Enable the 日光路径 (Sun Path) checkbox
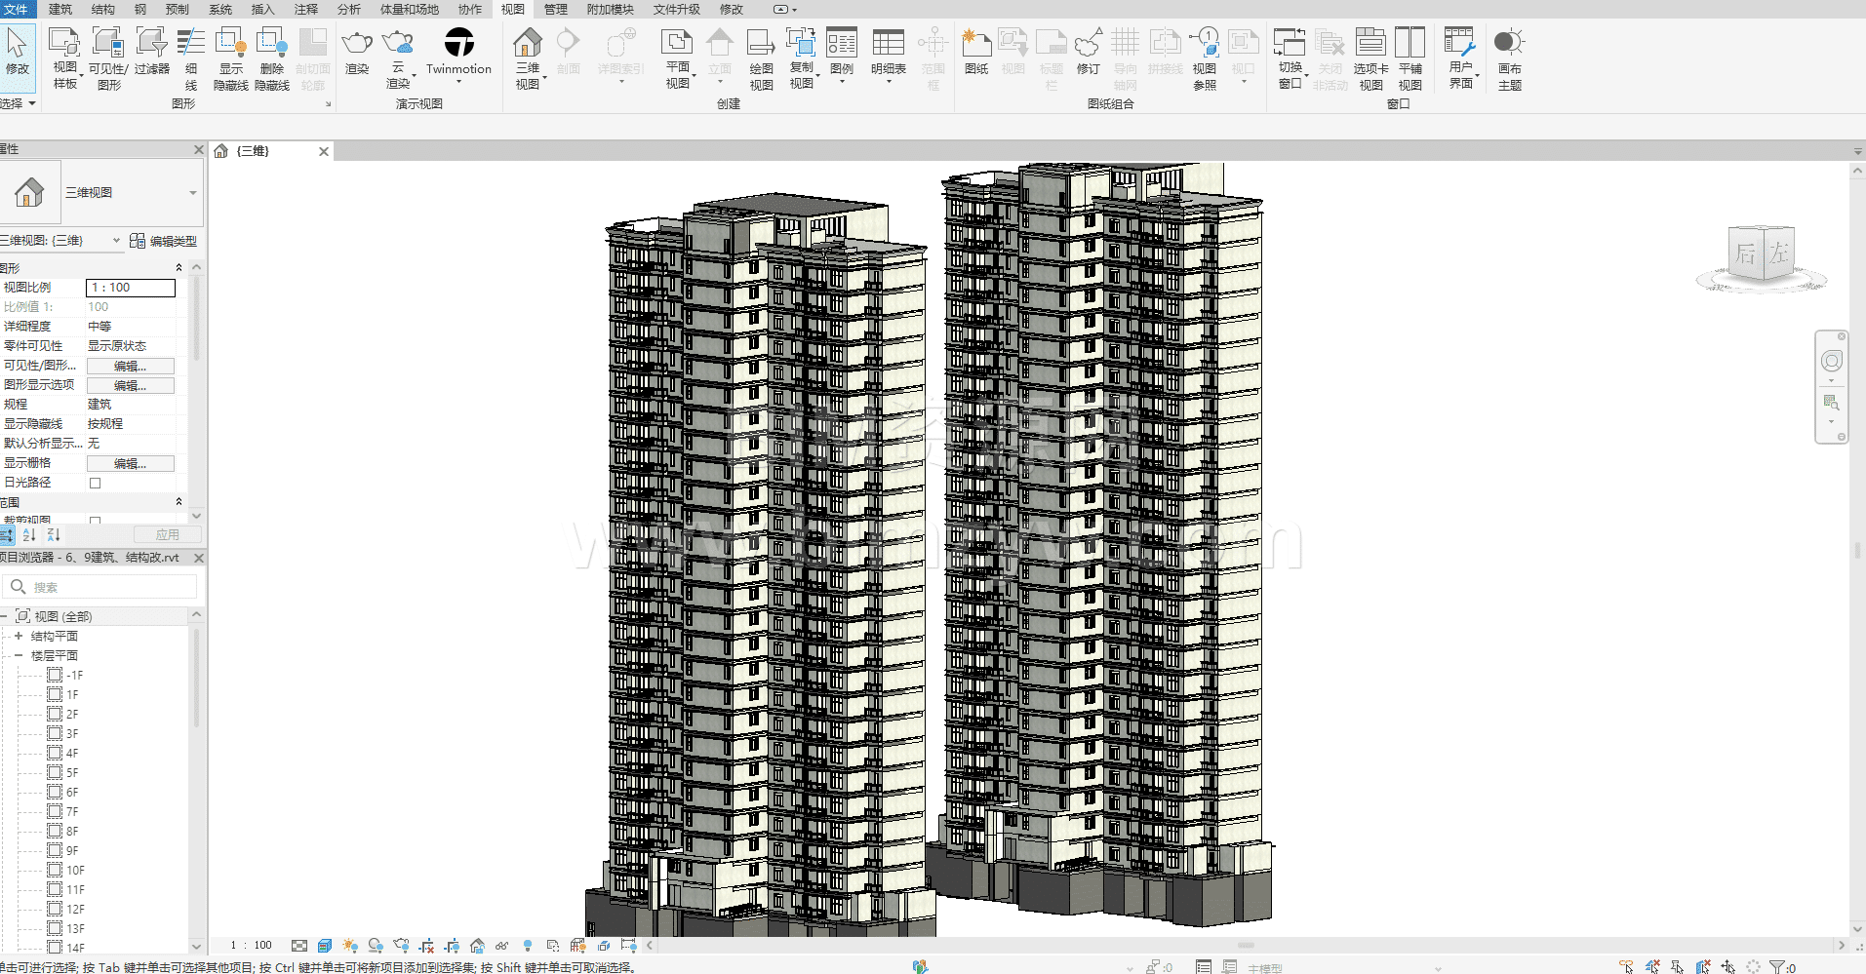 point(96,483)
